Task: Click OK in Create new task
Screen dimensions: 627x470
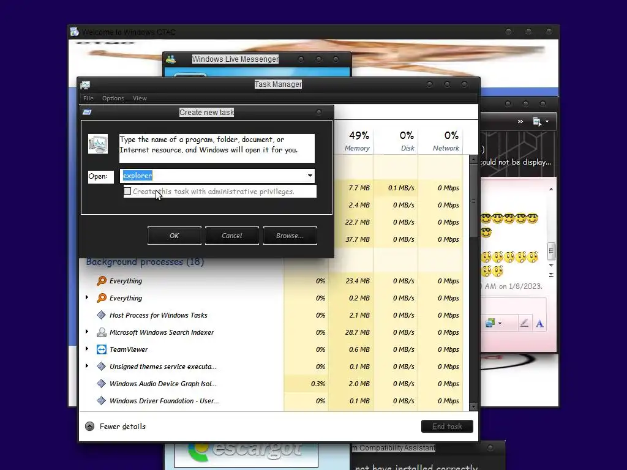Action: click(x=175, y=236)
